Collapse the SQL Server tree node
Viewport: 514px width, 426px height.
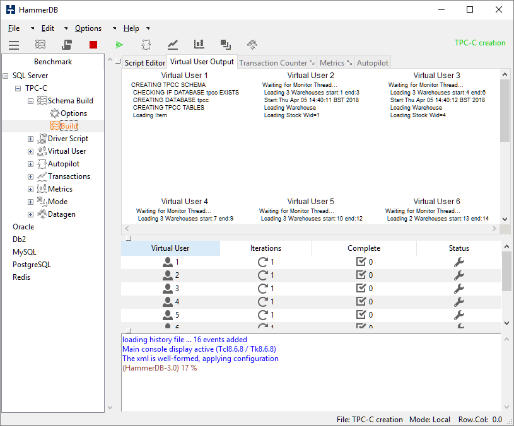coord(5,76)
